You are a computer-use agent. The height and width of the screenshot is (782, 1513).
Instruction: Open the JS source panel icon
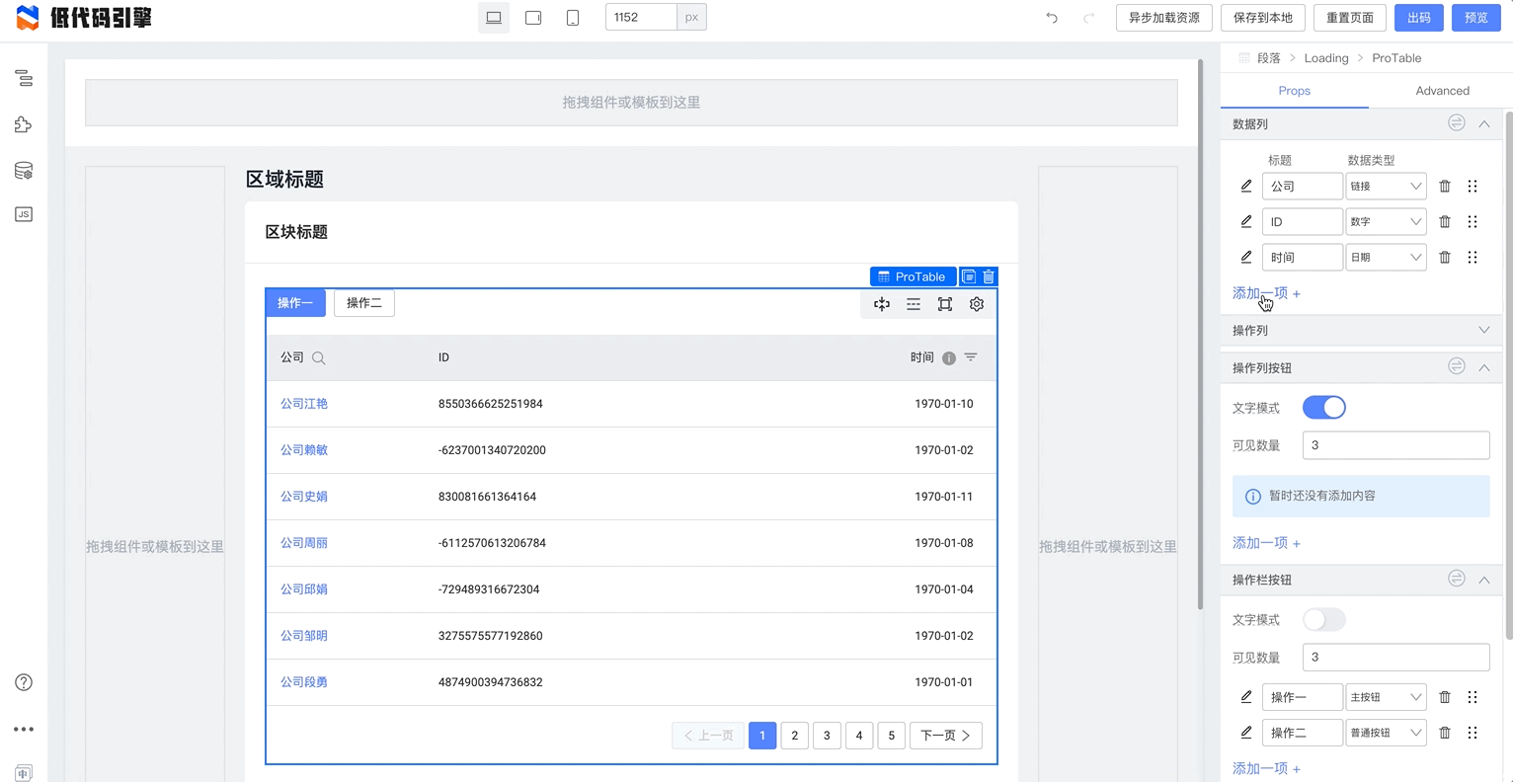[24, 214]
